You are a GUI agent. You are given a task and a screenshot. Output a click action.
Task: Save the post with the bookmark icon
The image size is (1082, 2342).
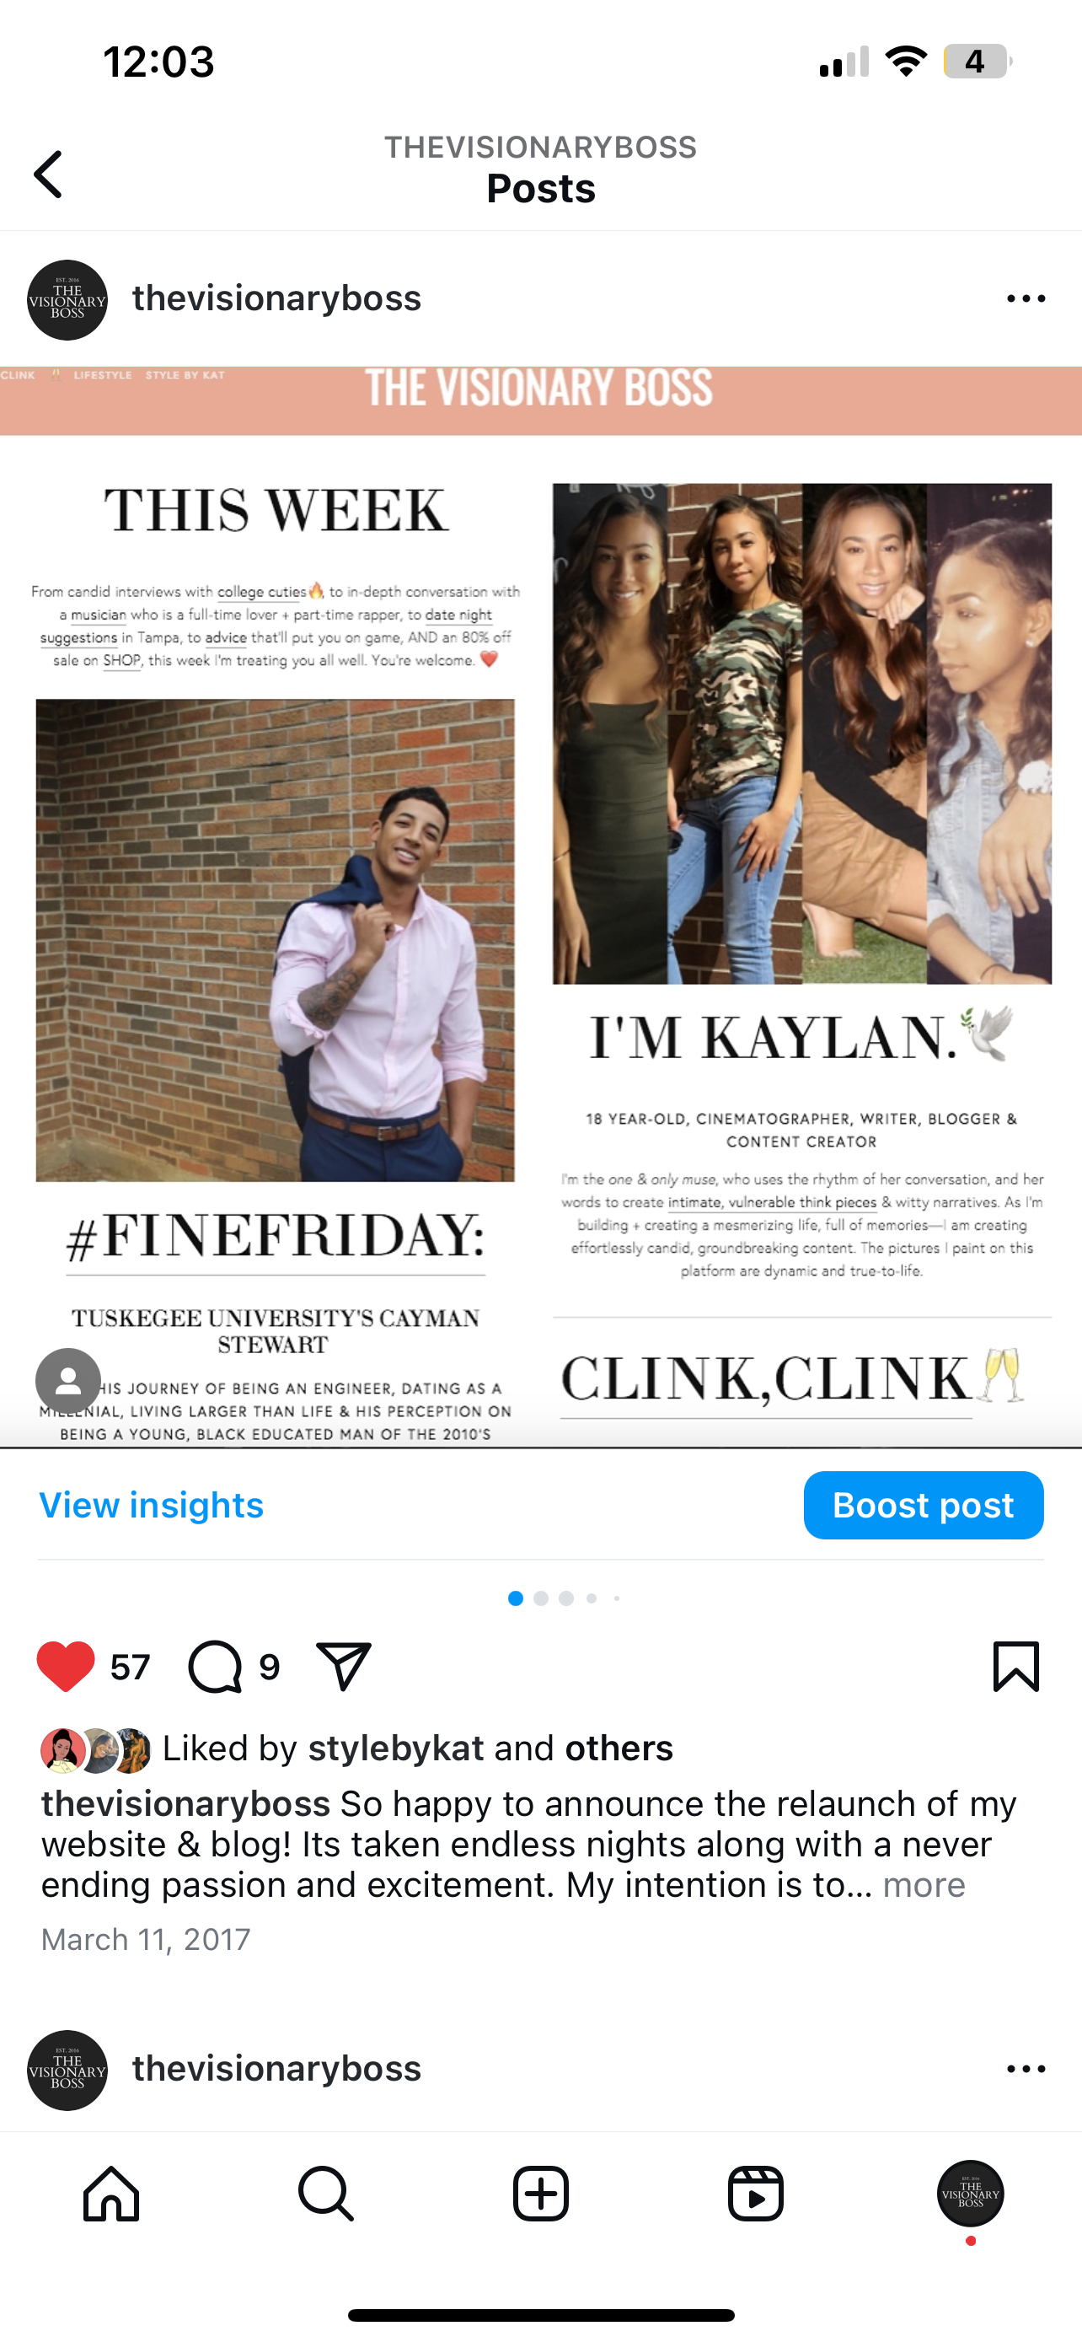click(x=1015, y=1667)
